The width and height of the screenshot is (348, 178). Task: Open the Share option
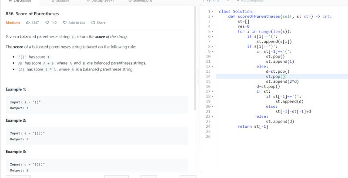click(98, 23)
